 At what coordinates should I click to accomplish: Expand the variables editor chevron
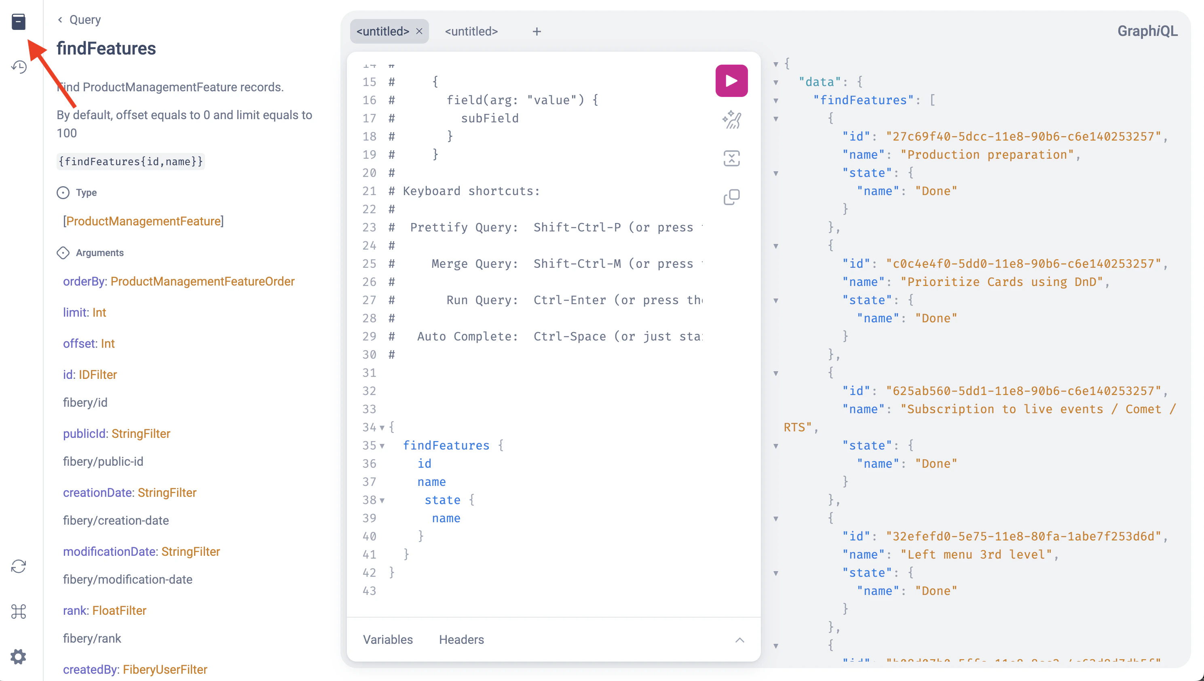point(739,640)
